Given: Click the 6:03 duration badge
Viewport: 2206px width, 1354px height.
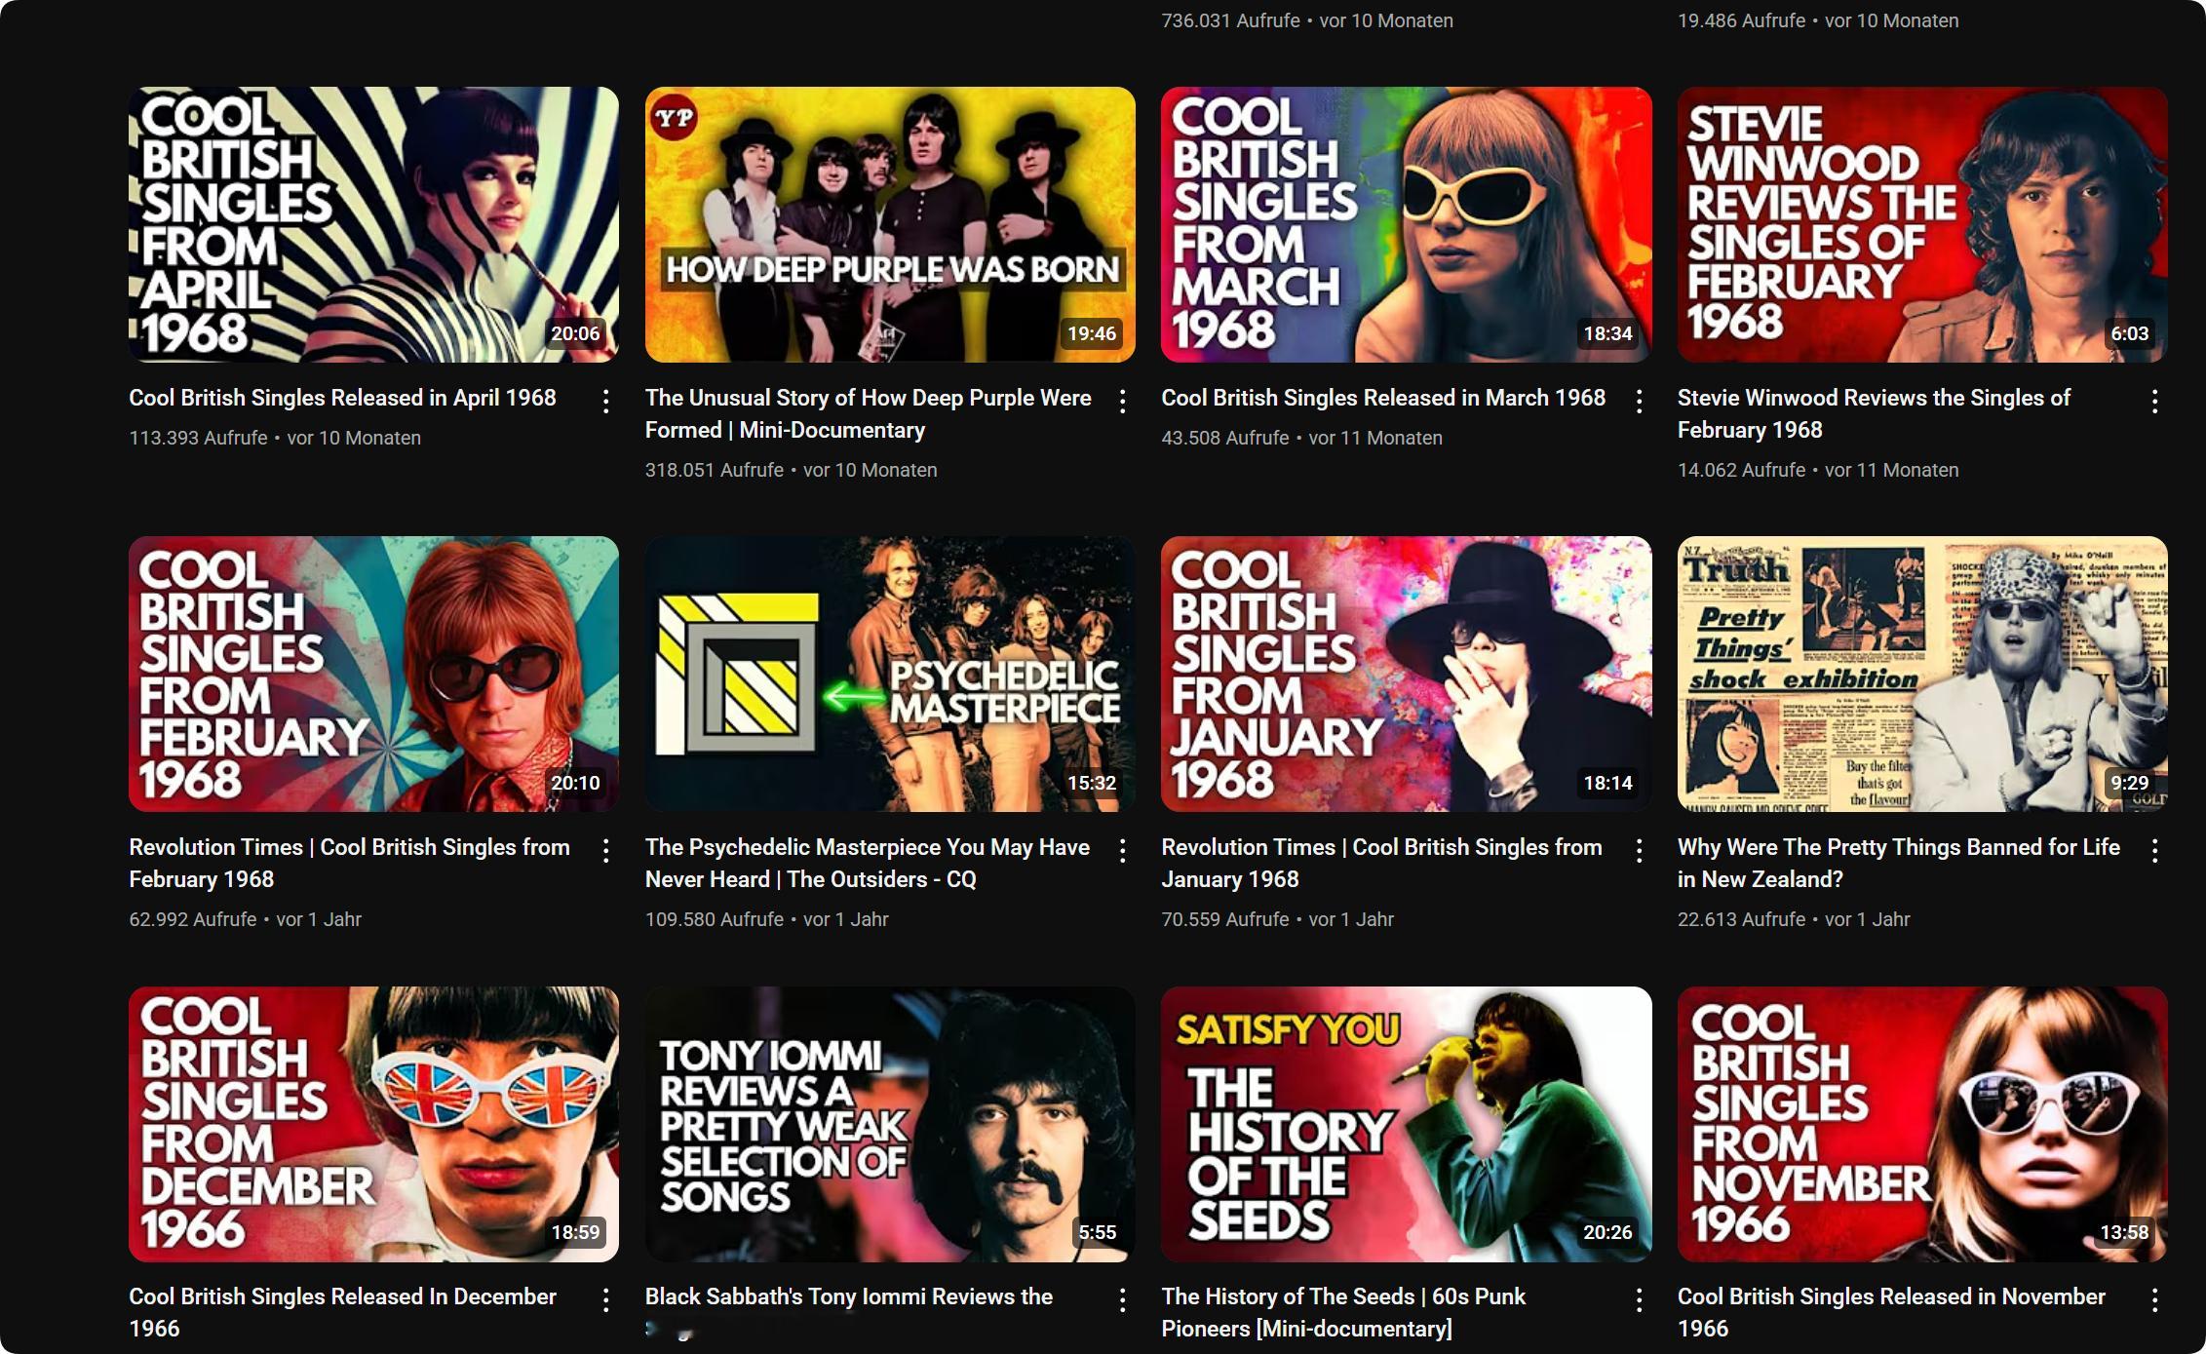Looking at the screenshot, I should point(2130,333).
